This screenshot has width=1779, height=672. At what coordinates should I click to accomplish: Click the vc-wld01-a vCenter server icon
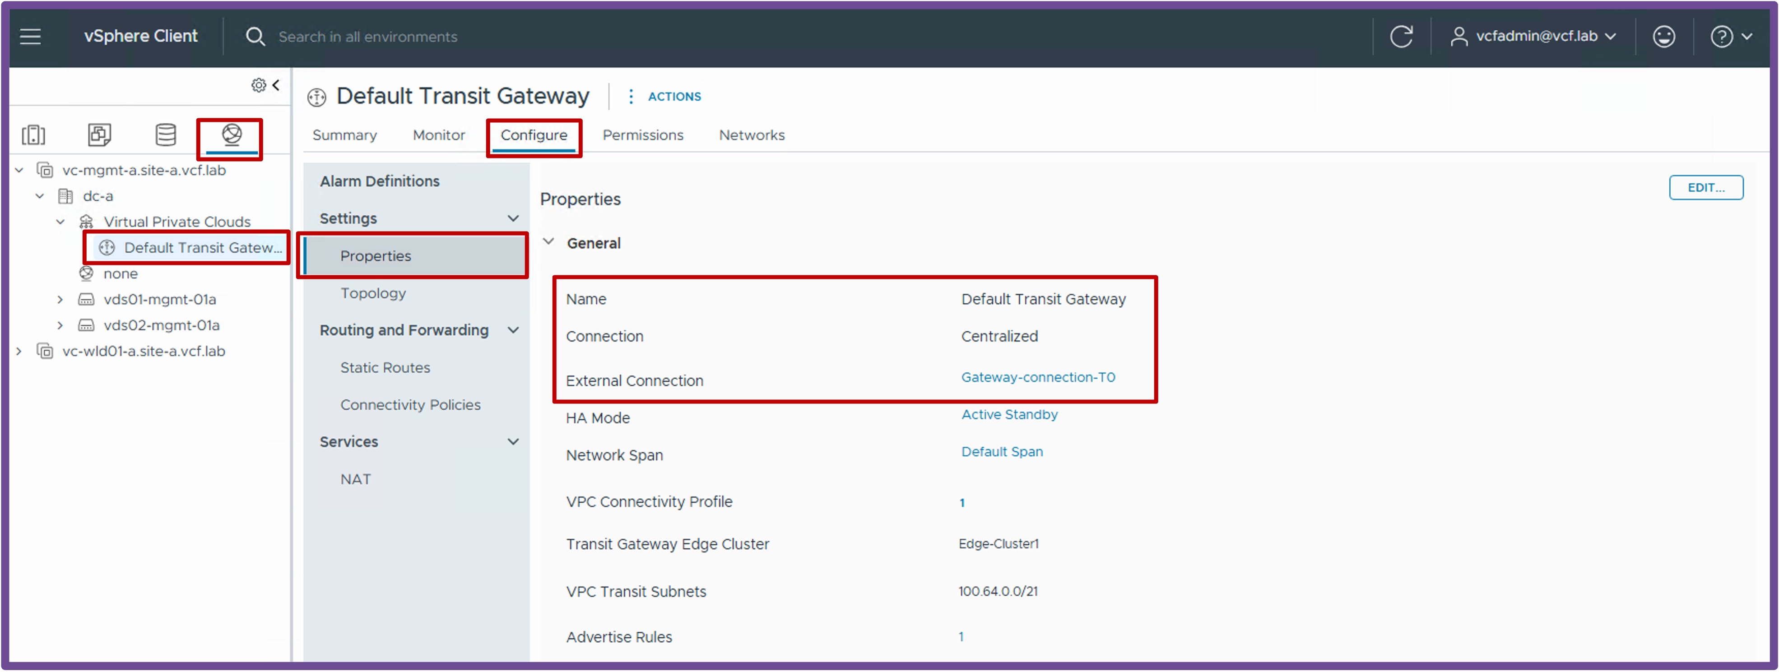coord(45,352)
